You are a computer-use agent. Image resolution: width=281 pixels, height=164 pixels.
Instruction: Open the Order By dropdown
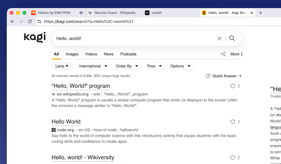coord(128,66)
